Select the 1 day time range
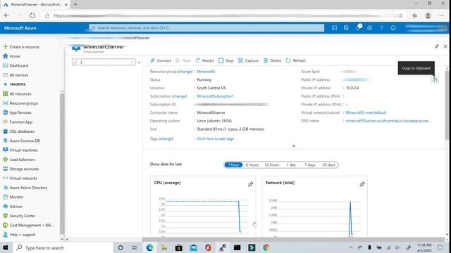Image resolution: width=451 pixels, height=253 pixels. [291, 164]
